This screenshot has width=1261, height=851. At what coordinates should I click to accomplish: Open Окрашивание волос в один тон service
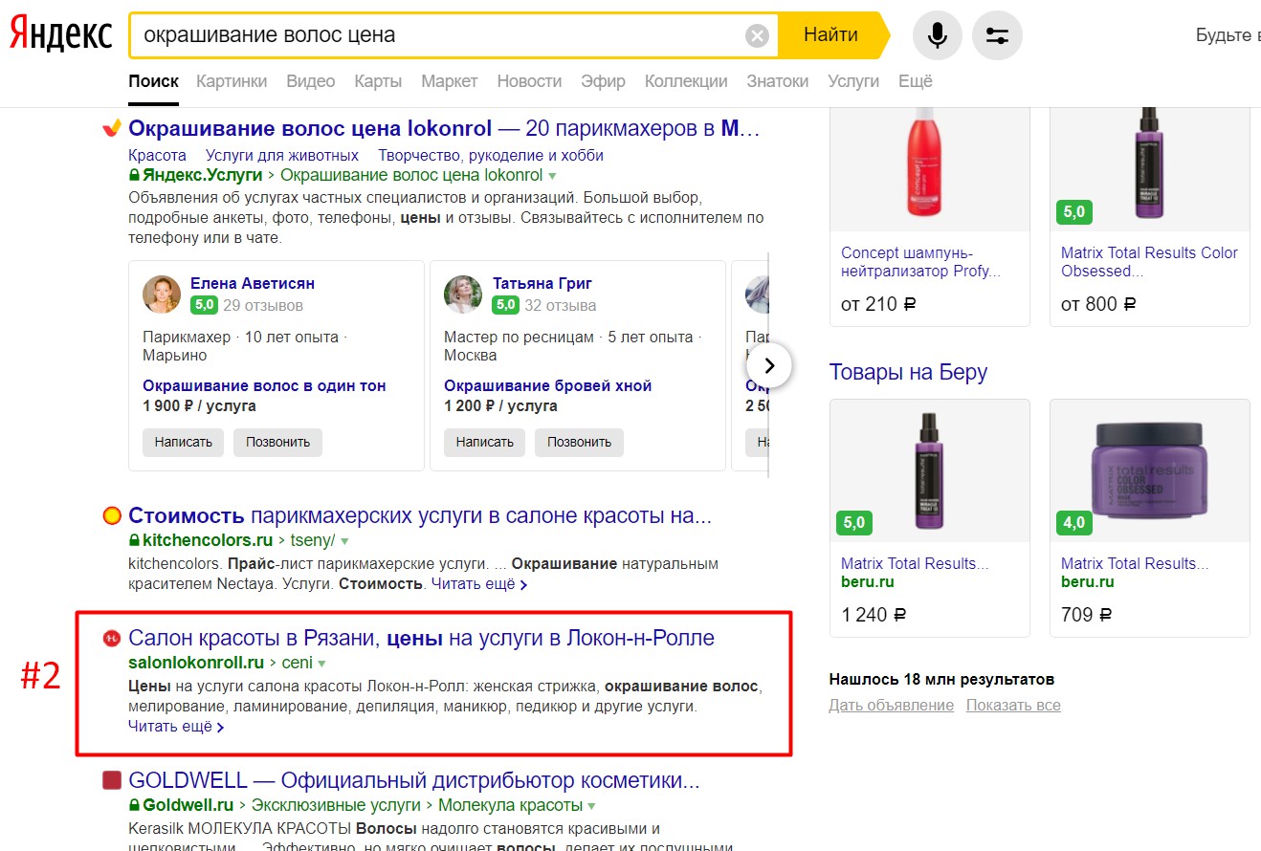264,385
